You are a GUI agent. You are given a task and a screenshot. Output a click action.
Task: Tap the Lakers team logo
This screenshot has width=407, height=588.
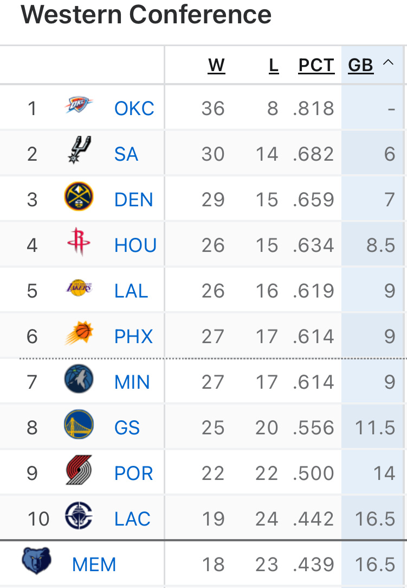[x=79, y=288]
